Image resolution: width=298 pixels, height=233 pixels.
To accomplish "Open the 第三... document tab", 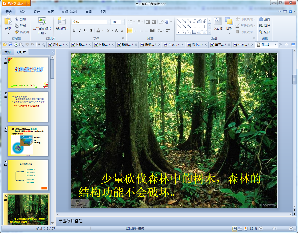I will pos(220,45).
